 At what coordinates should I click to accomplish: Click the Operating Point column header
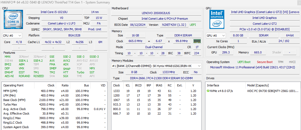coord(13,85)
